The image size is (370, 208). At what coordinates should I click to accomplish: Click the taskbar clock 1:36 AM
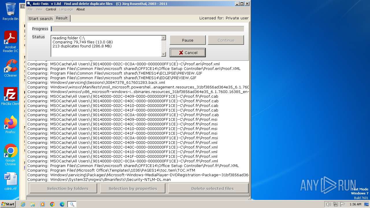(355, 204)
